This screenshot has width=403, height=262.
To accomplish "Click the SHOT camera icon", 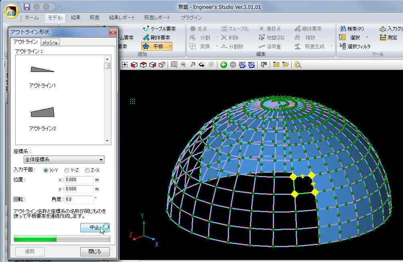I will pyautogui.click(x=242, y=65).
